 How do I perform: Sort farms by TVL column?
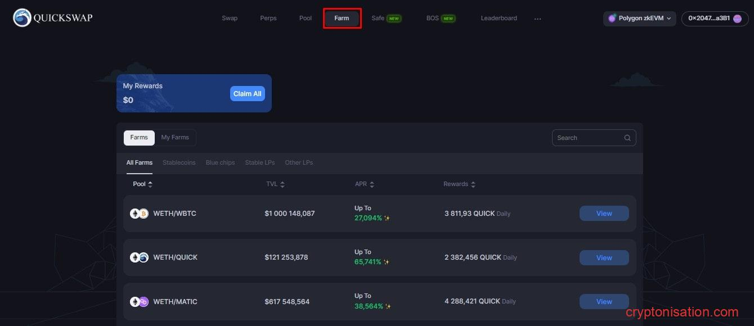pos(275,184)
